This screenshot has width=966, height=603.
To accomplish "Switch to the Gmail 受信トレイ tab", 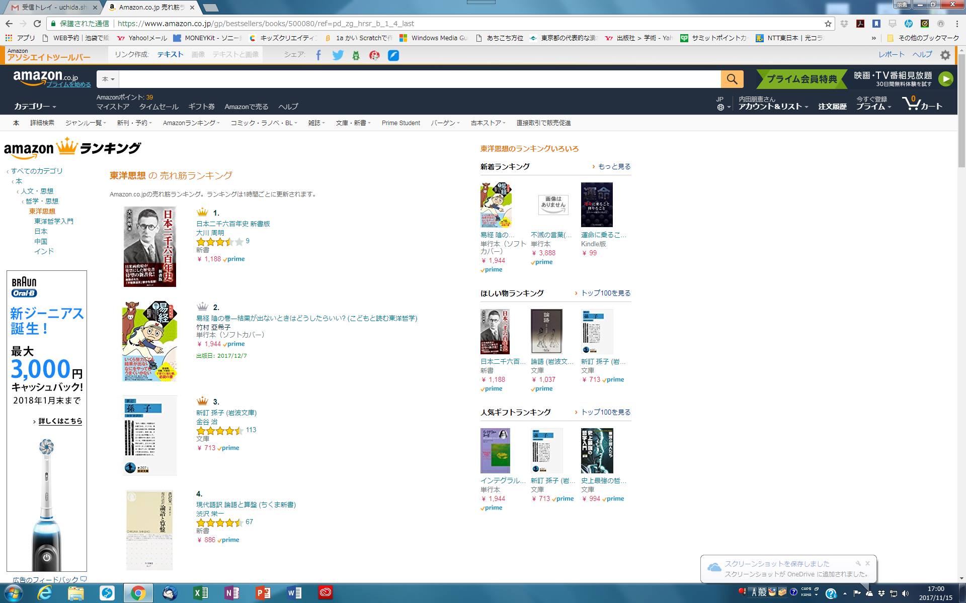I will tap(54, 8).
